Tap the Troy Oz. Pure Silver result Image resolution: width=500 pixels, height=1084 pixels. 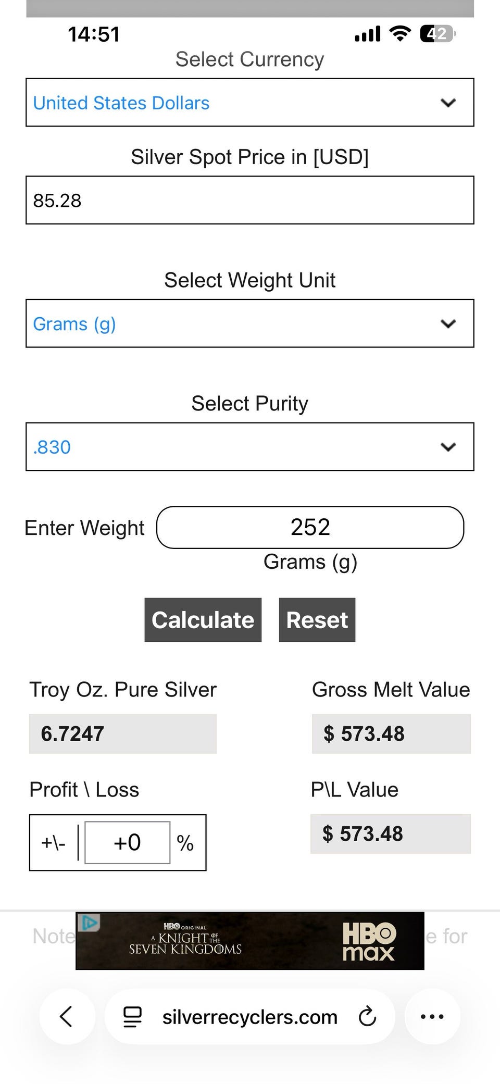(122, 733)
